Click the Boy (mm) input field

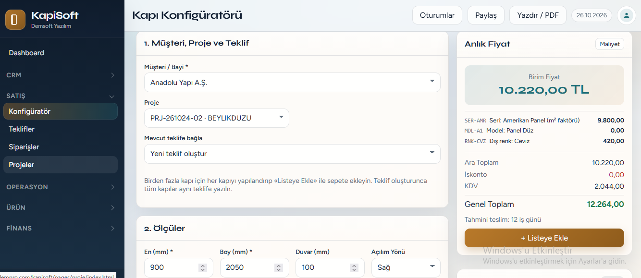(255, 267)
